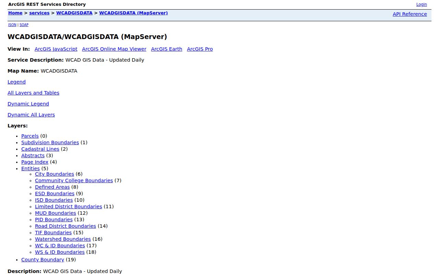View the JSON format link
Screen dimensions: 439x274
point(12,25)
